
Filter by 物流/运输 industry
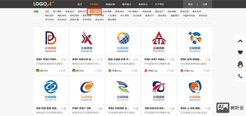pos(184,12)
